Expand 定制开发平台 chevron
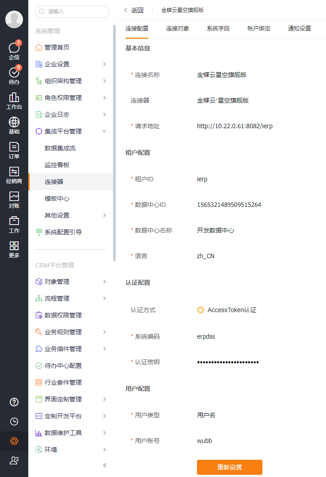This screenshot has height=477, width=326. pyautogui.click(x=104, y=416)
